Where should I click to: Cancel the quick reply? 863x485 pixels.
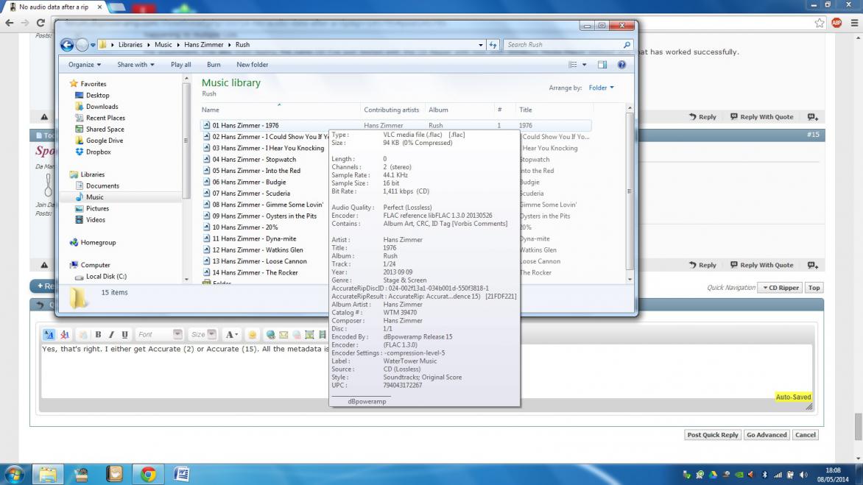click(806, 435)
